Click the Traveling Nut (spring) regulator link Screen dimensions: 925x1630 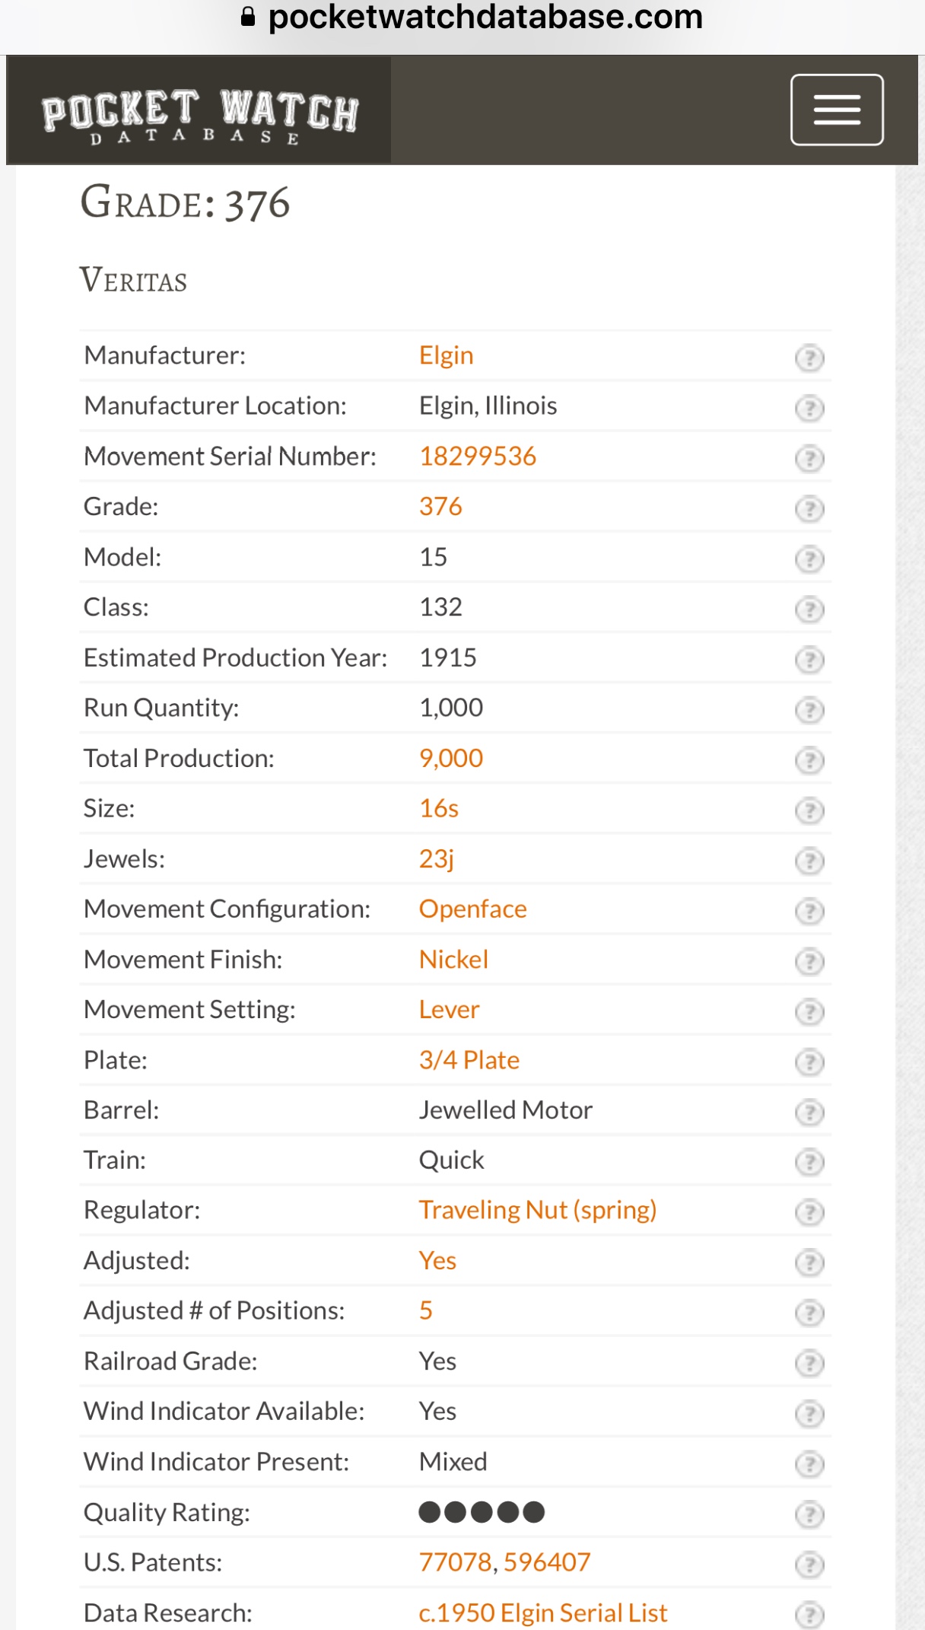[x=537, y=1210]
